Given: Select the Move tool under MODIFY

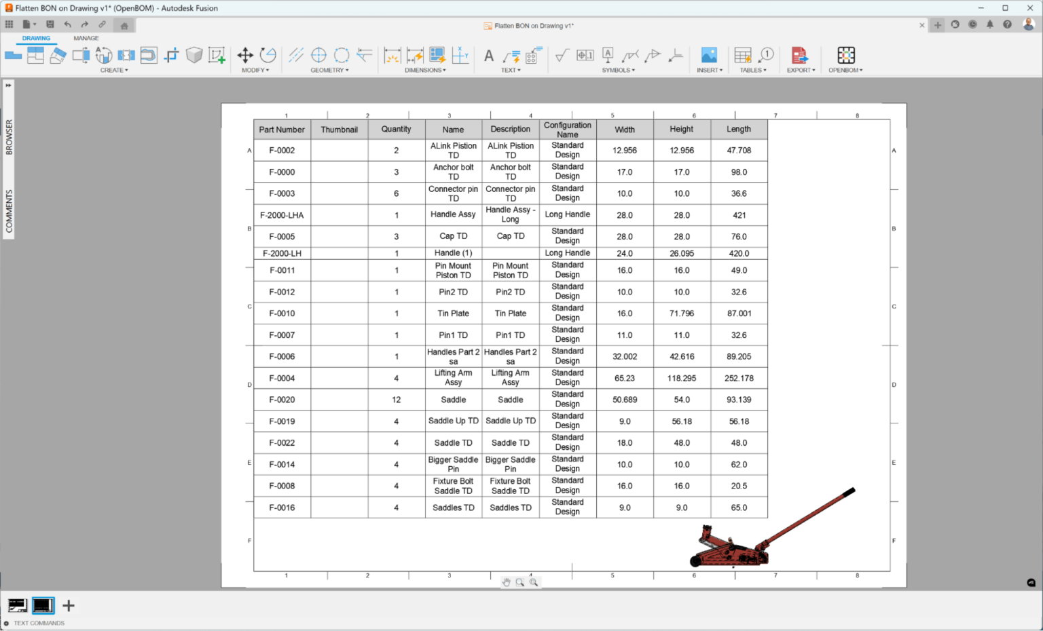Looking at the screenshot, I should (x=245, y=55).
